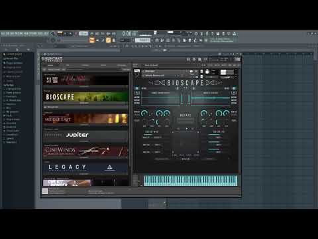The height and width of the screenshot is (239, 318).
Task: Open the Middle East library banner
Action: pyautogui.click(x=85, y=119)
